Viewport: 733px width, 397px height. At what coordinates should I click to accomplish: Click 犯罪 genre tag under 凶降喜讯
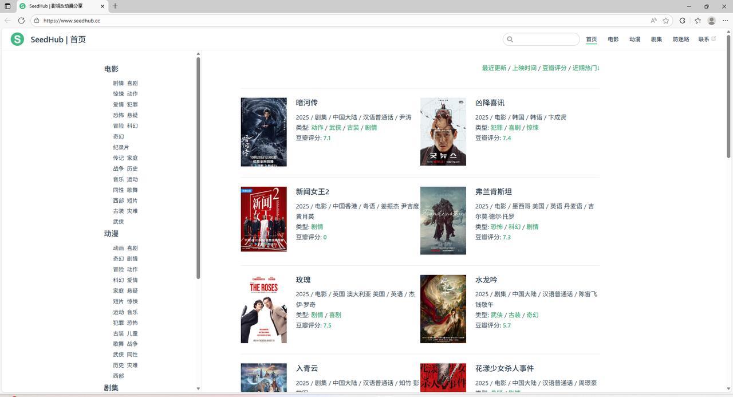click(x=496, y=128)
